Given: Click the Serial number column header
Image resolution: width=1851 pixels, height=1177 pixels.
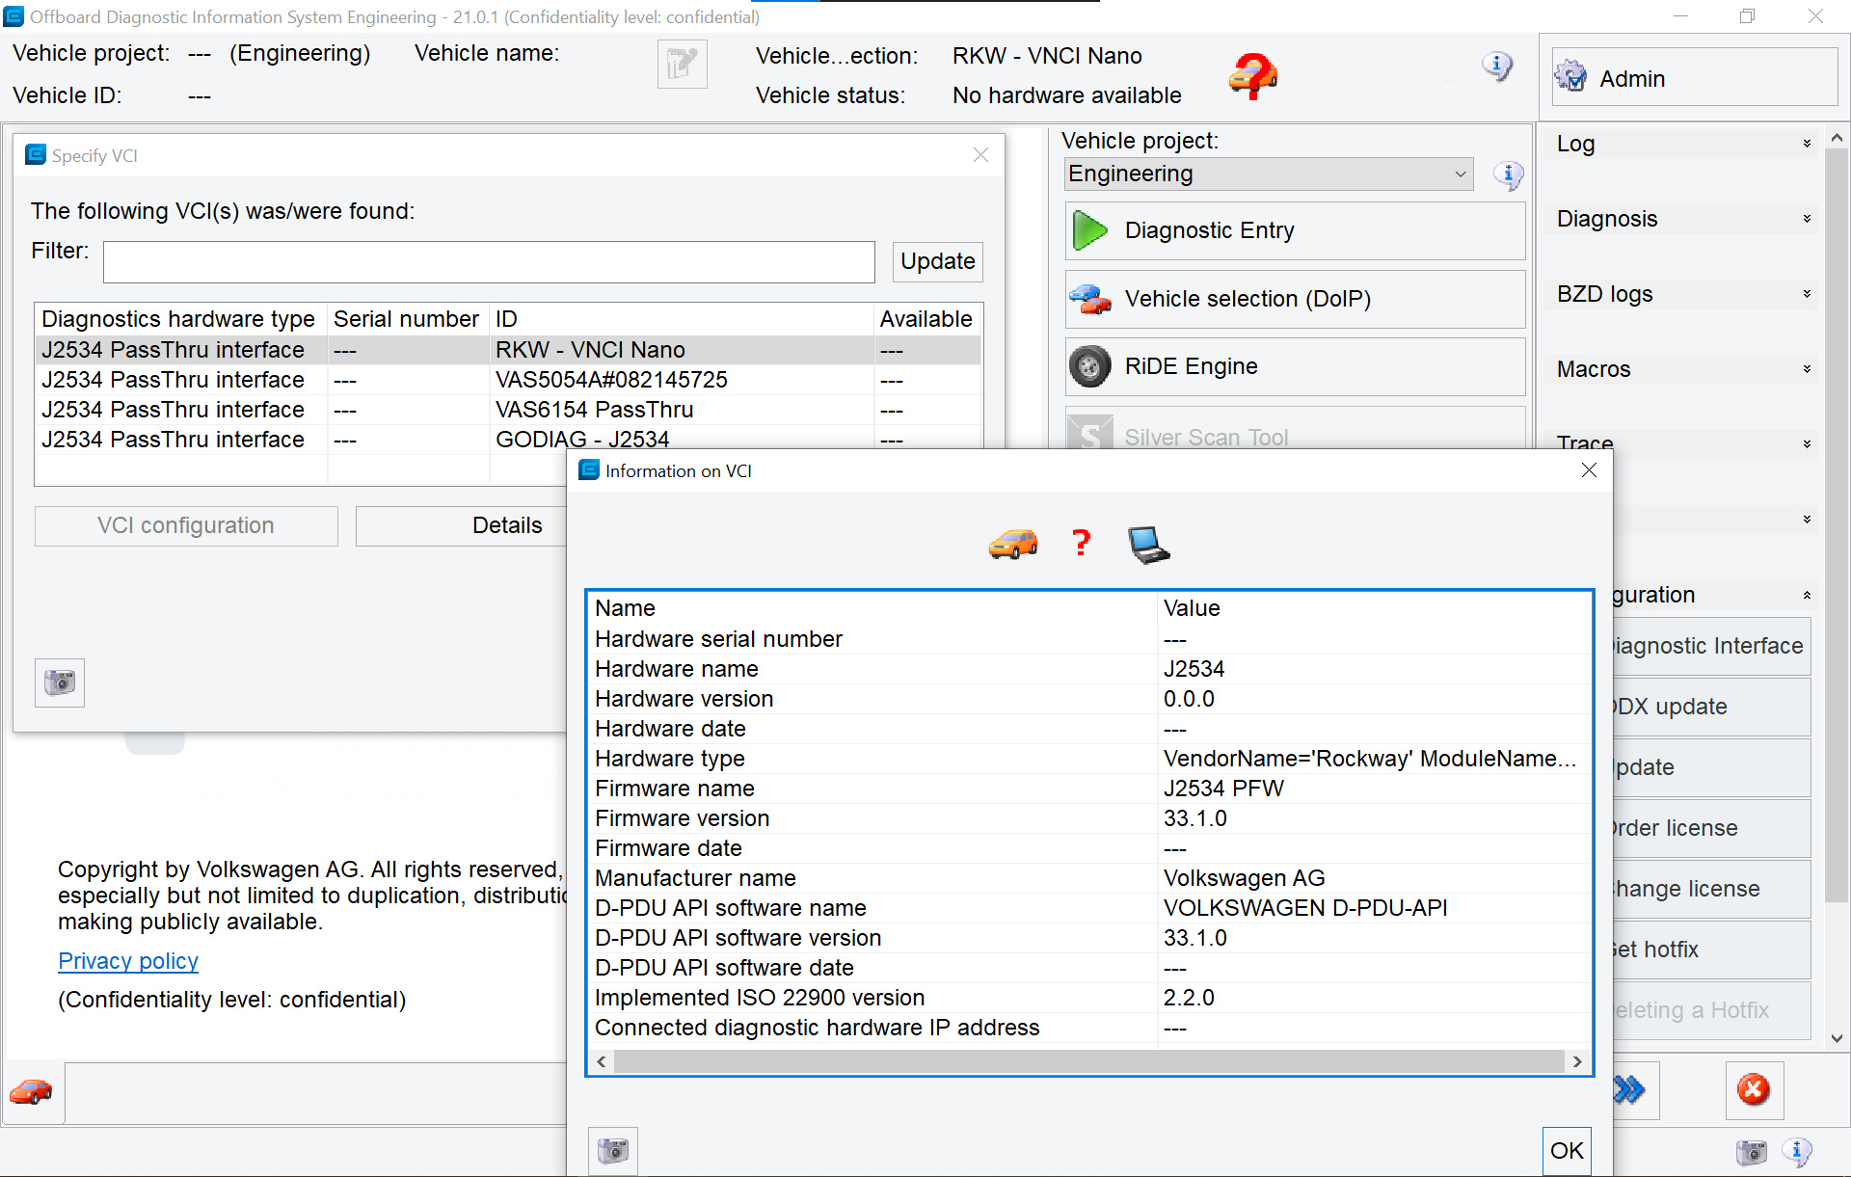Looking at the screenshot, I should (x=407, y=319).
